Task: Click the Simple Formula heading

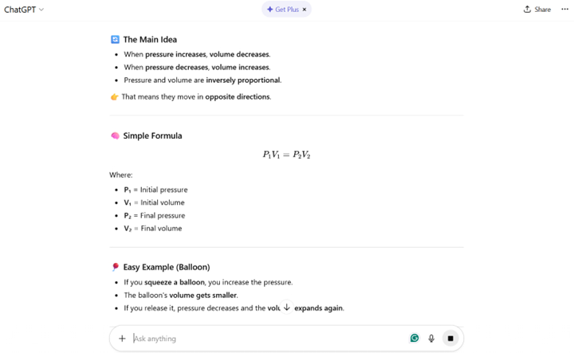Action: point(152,135)
